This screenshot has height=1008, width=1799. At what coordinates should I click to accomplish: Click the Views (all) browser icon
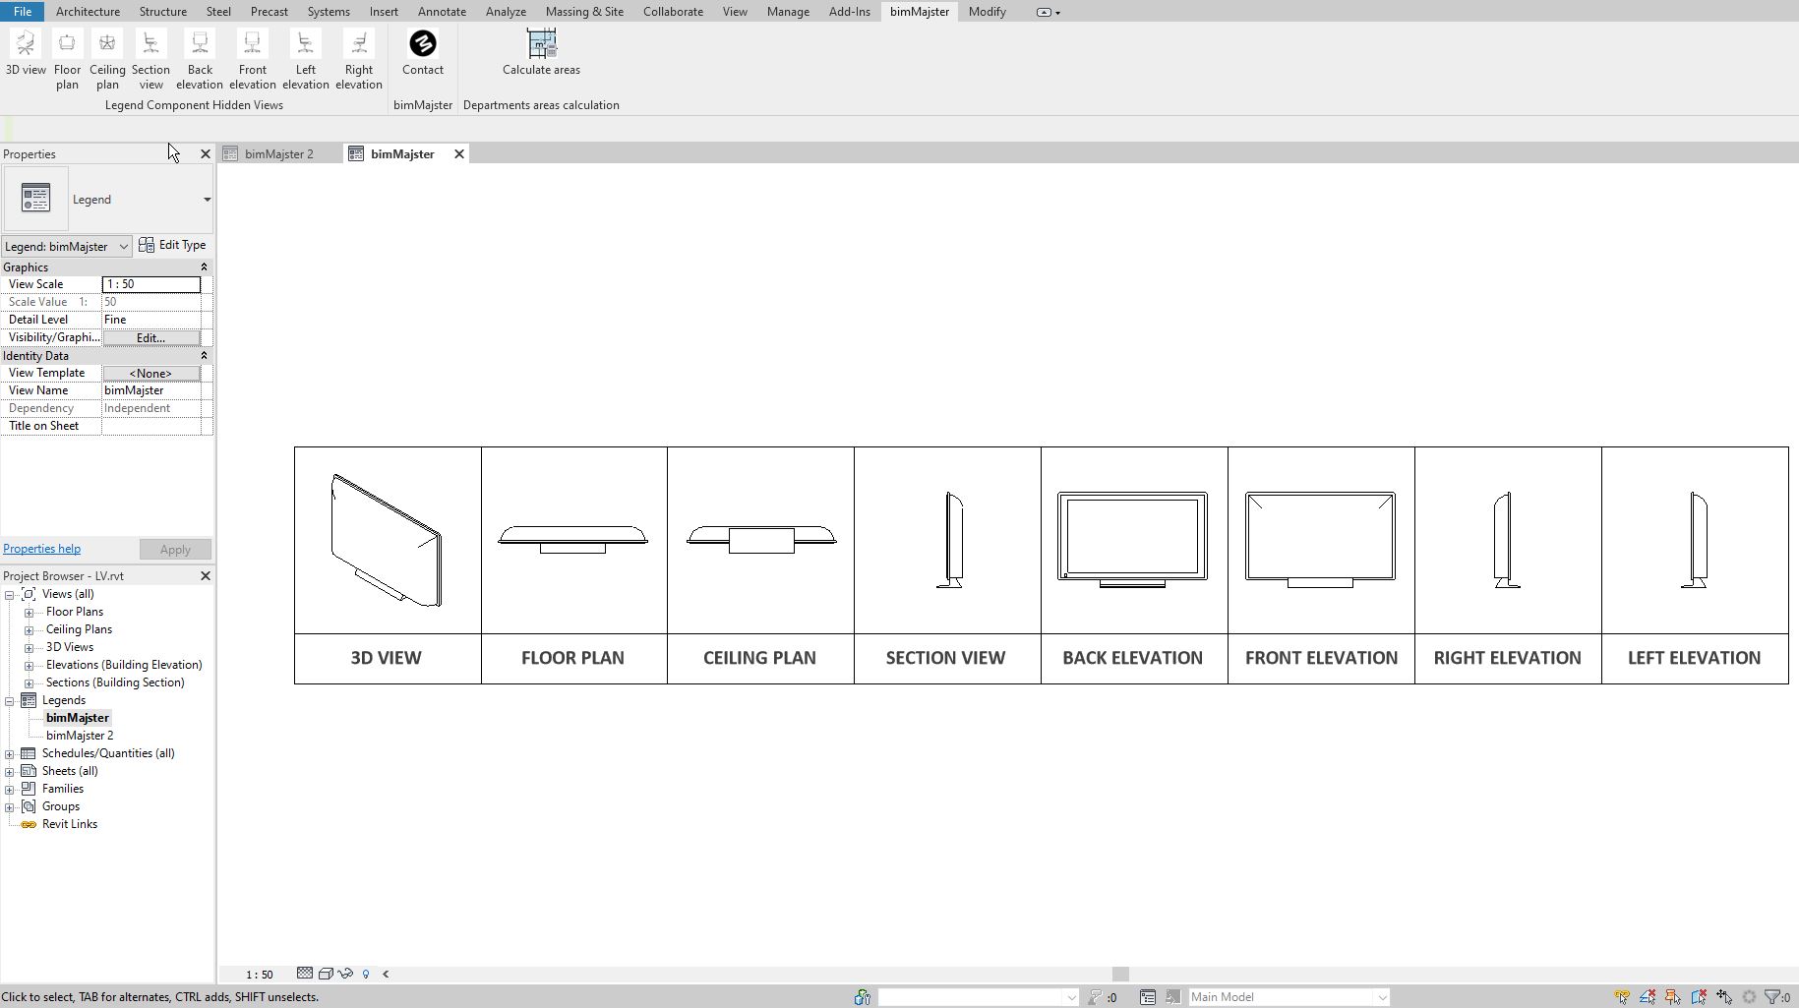(x=29, y=594)
